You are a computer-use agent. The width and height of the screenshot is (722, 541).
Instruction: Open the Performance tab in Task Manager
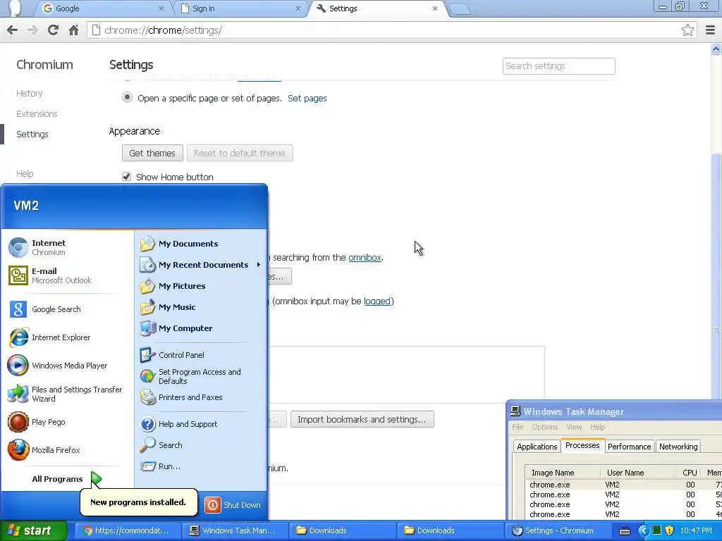629,446
